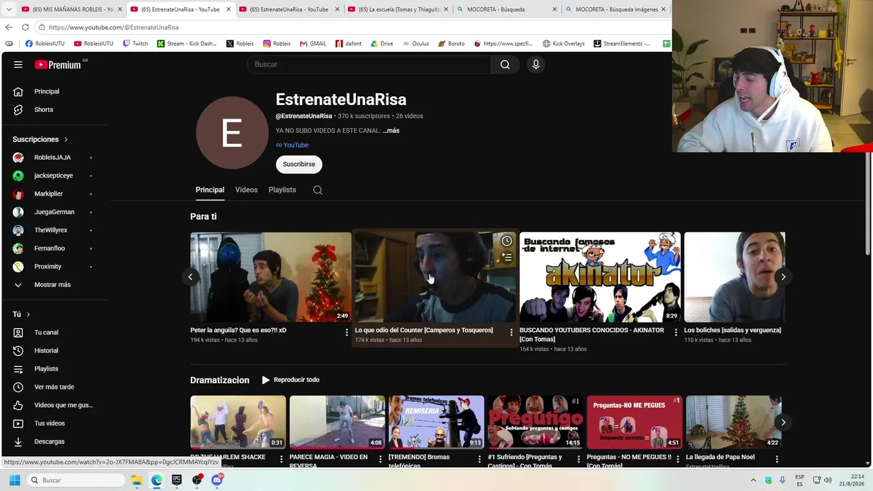
Task: Open 'Peter la anguila' video thumbnail
Action: click(271, 277)
